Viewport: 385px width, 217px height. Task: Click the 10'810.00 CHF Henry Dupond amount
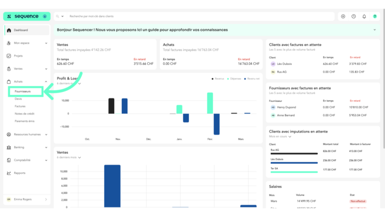tap(359, 107)
